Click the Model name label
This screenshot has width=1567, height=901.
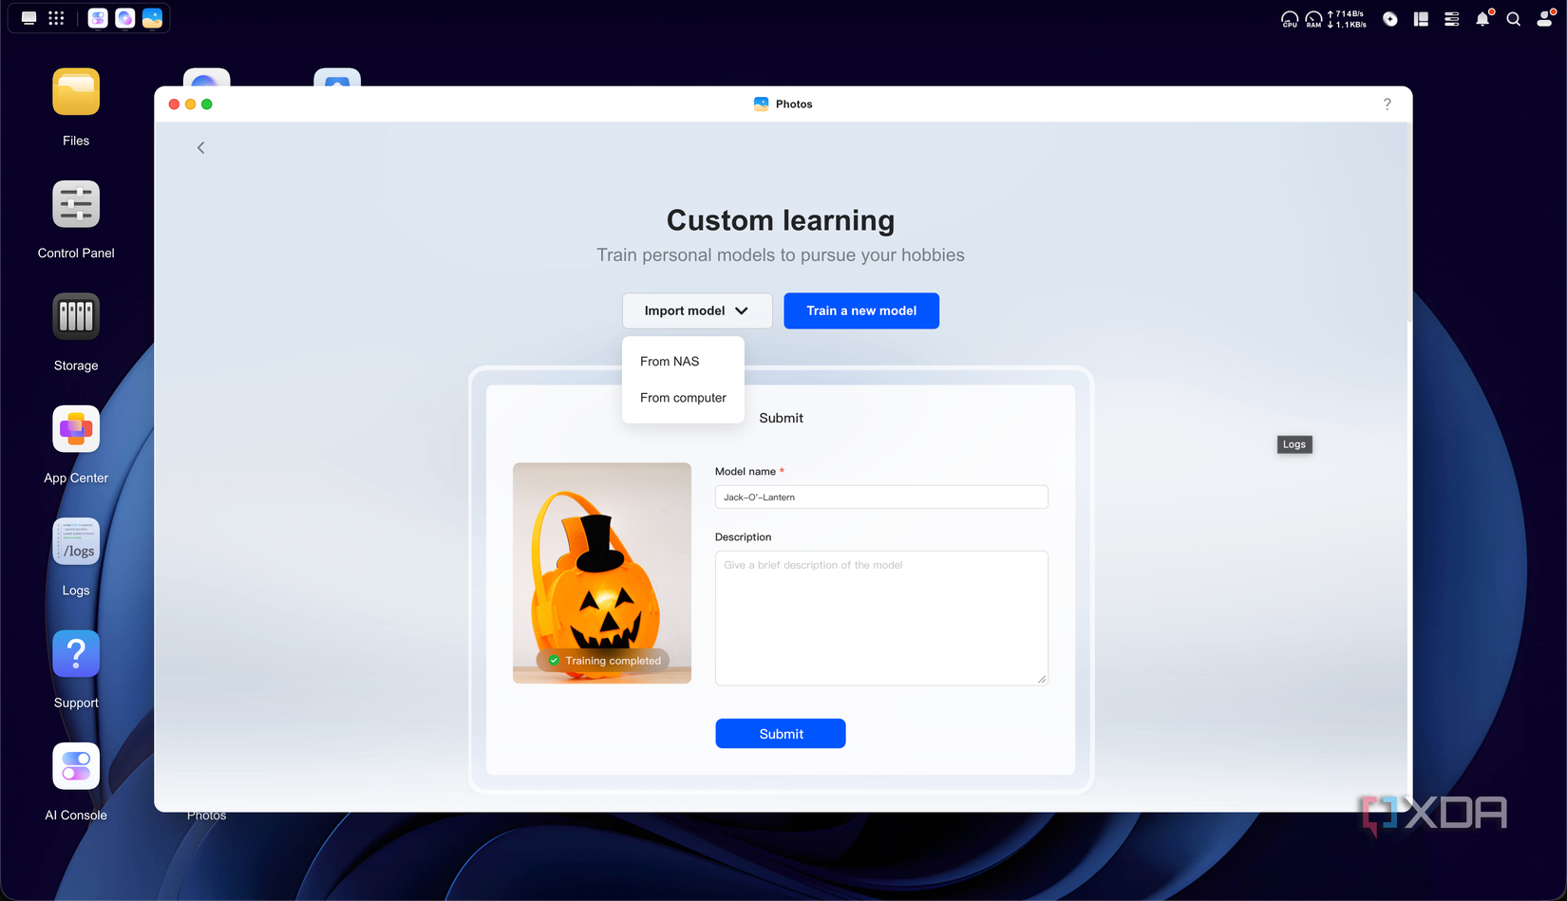pos(746,472)
